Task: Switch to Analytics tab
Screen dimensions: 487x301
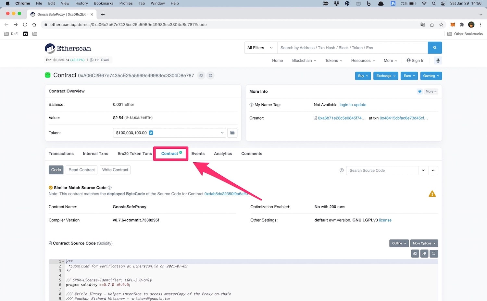Action: coord(223,154)
